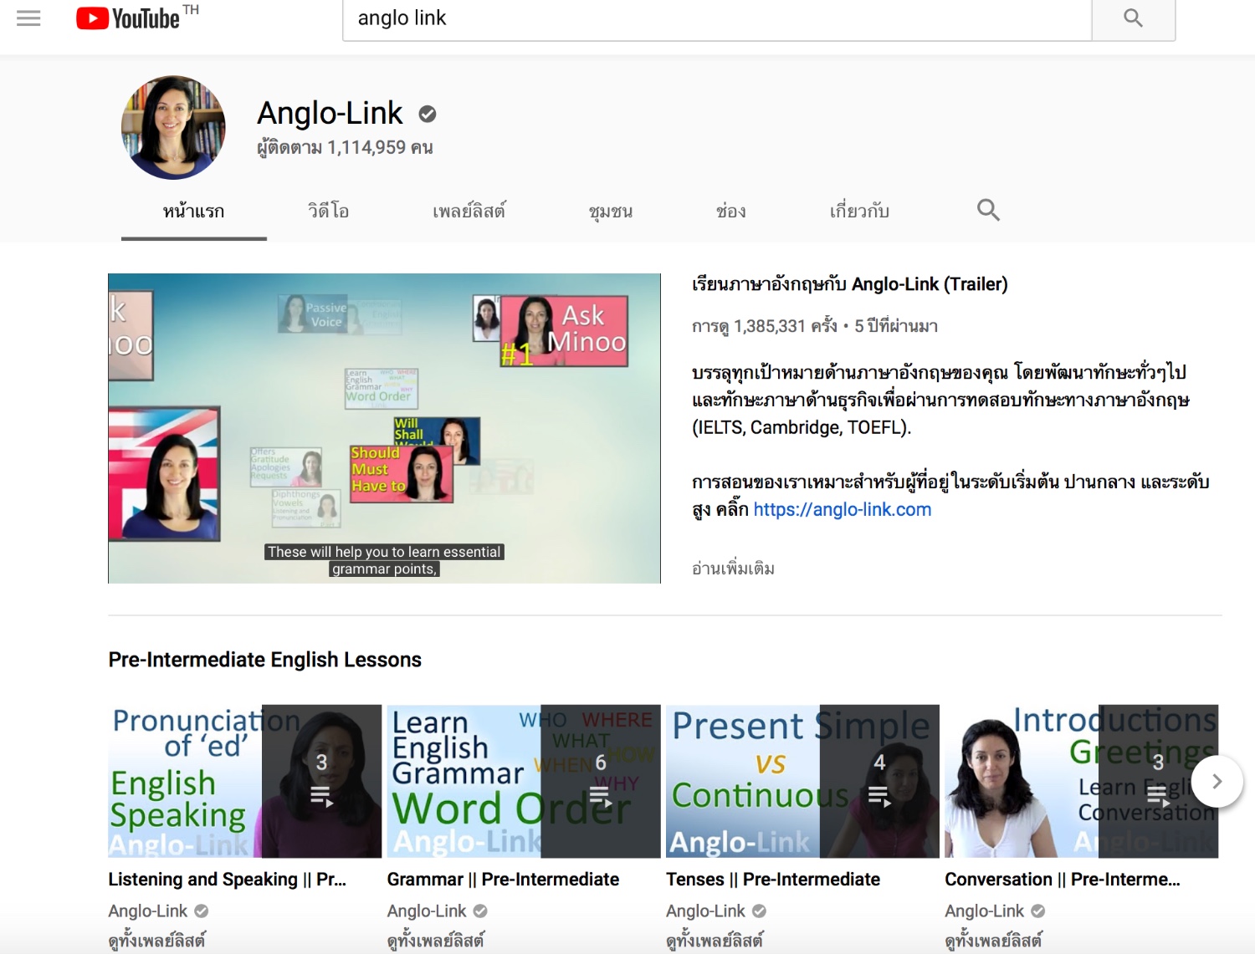
Task: Open Present Simple vs Continuous playlist thumbnail
Action: tap(802, 781)
